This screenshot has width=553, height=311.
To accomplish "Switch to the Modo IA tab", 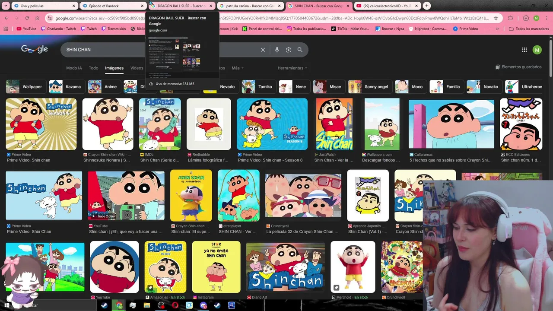I will [x=74, y=68].
